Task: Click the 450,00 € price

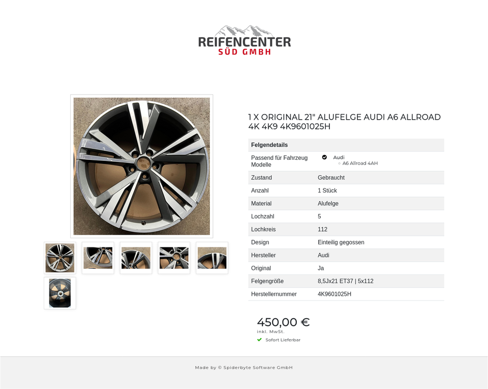Action: [x=283, y=322]
